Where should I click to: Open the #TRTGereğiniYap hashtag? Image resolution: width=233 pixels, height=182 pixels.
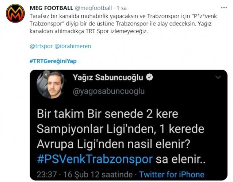click(x=53, y=61)
